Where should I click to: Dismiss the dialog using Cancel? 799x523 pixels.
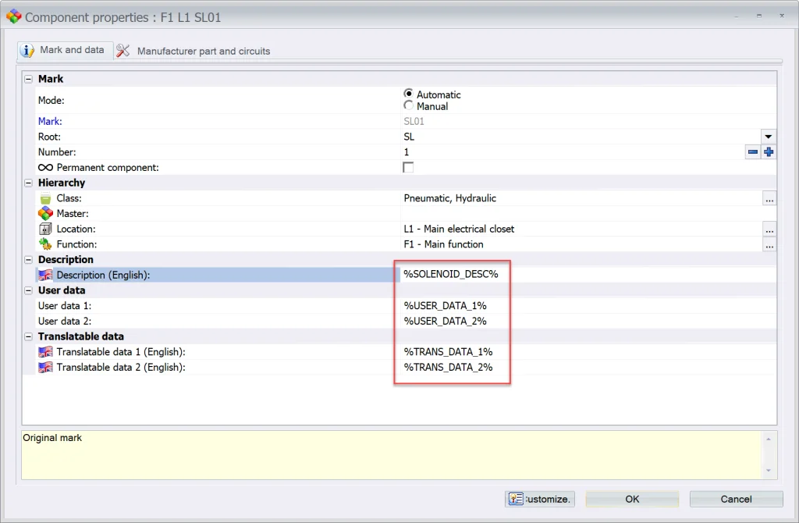tap(735, 499)
